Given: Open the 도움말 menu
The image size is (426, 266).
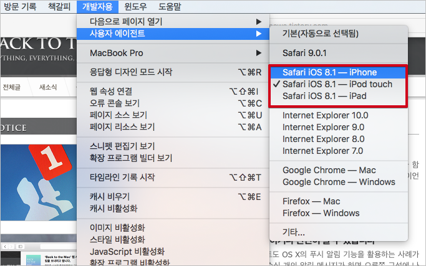Looking at the screenshot, I should click(170, 6).
